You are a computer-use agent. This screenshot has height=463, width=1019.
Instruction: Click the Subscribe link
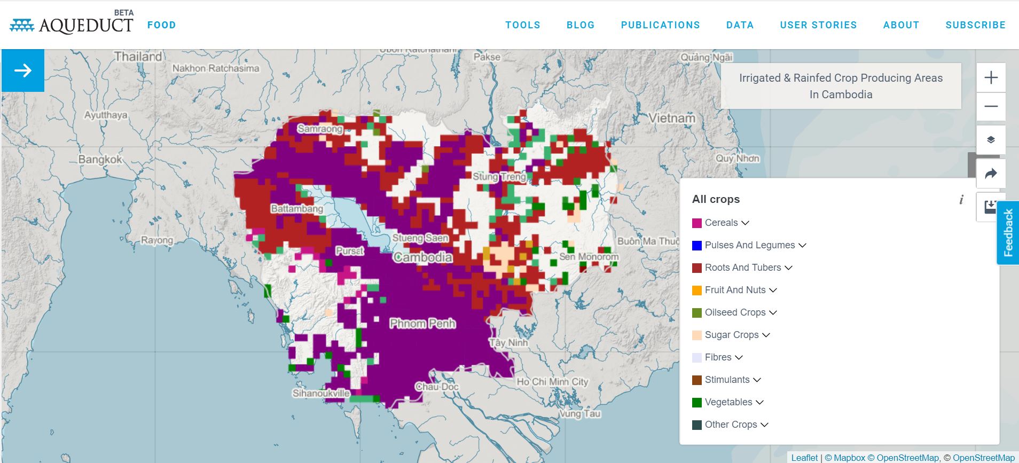pos(975,25)
